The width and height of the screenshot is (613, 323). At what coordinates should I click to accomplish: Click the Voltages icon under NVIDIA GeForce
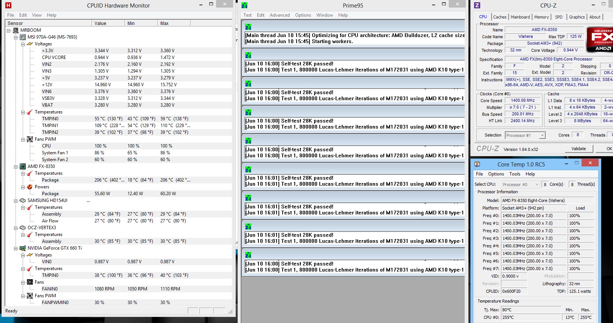(30, 255)
